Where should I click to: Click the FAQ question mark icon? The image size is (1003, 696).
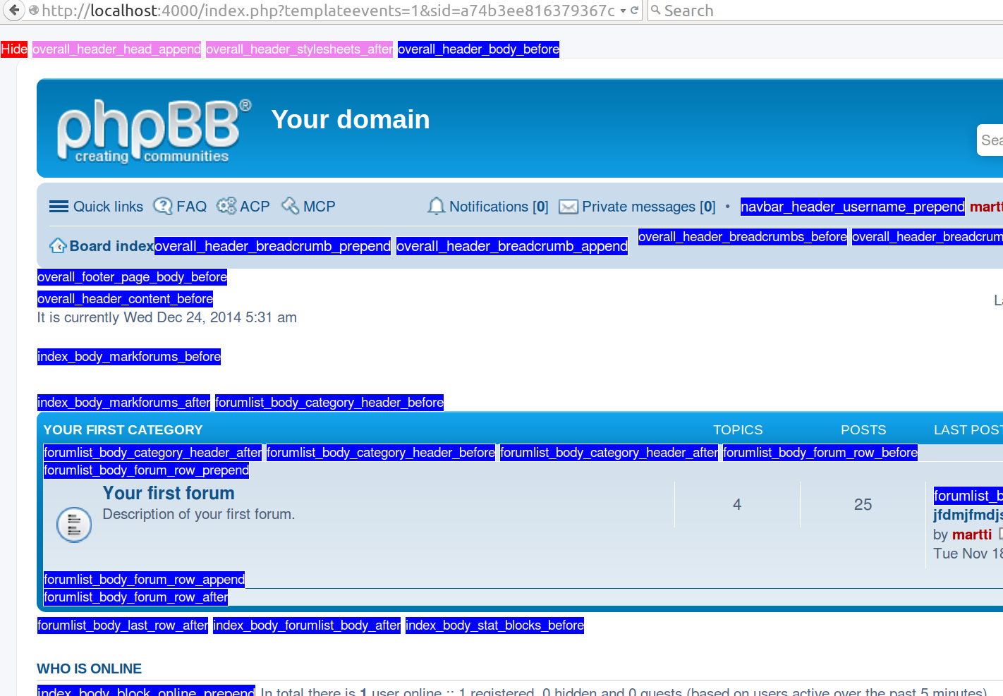coord(163,206)
